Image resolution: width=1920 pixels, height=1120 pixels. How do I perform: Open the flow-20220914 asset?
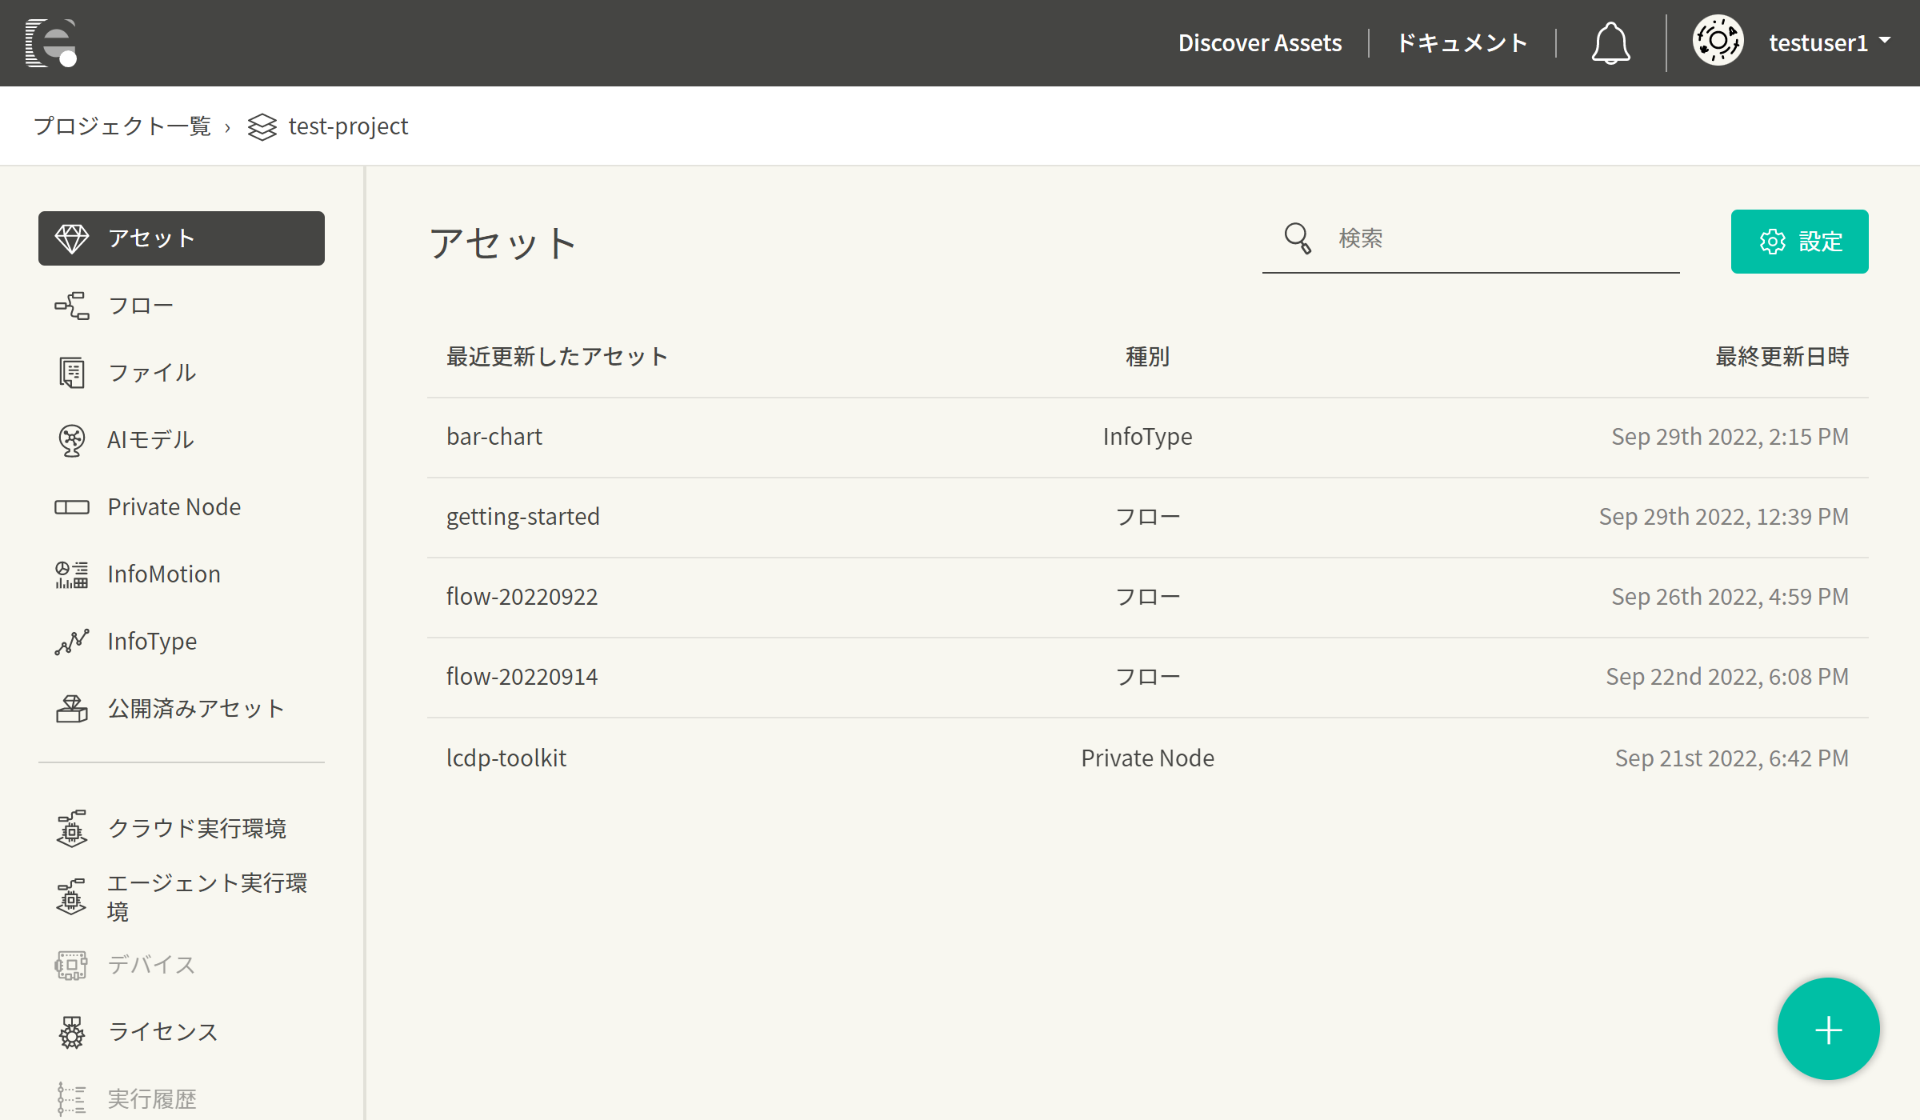[522, 677]
